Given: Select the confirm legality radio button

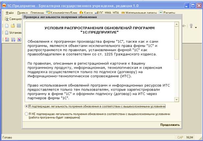Looking at the screenshot, I should tap(27, 106).
